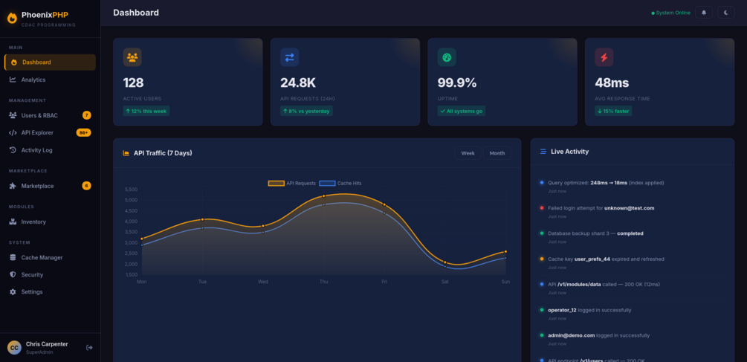Click the API Traffic chart icon
Viewport: 747px width, 362px height.
pos(126,153)
